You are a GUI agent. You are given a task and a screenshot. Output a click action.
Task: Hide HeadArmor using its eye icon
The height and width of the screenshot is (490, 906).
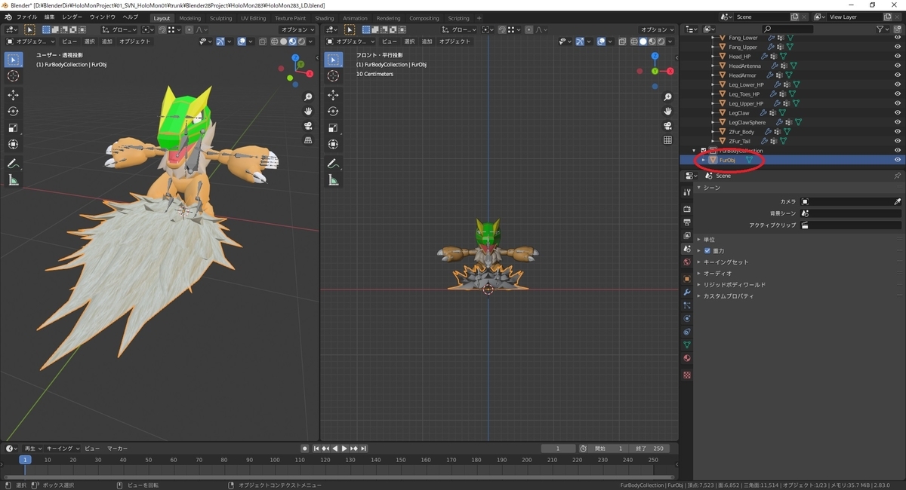(x=898, y=75)
